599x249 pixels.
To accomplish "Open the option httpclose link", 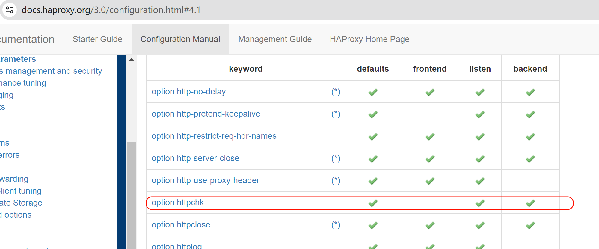I will (181, 225).
